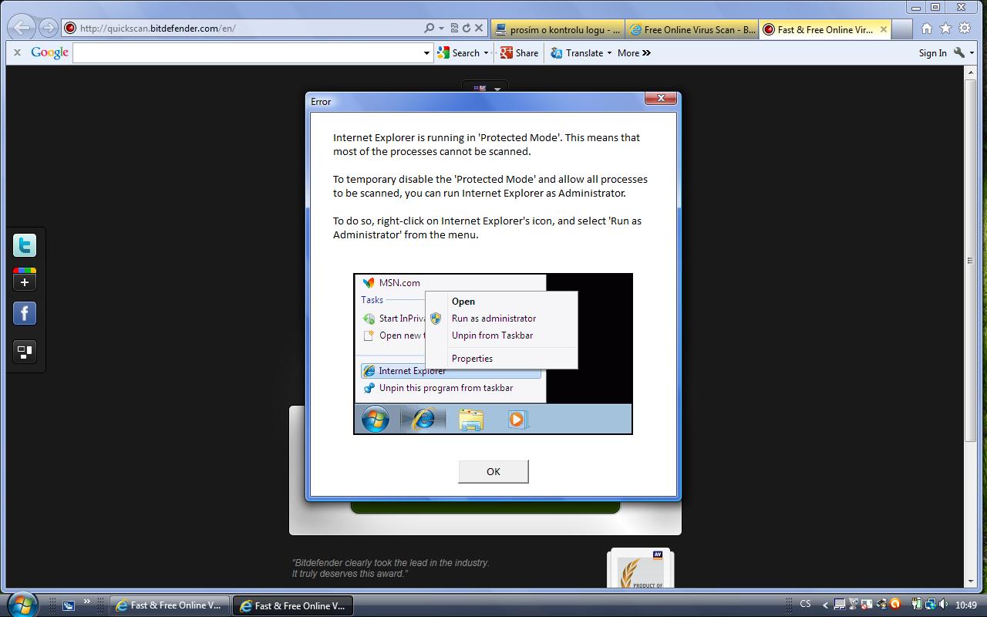Activate the second 'Fast & Free Online V...' taskbar button
The image size is (987, 617).
tap(293, 605)
